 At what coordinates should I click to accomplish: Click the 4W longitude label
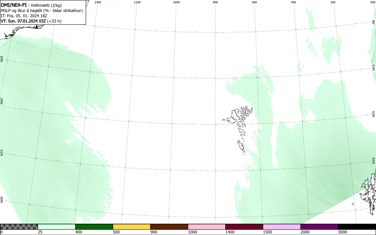pyautogui.click(x=294, y=2)
